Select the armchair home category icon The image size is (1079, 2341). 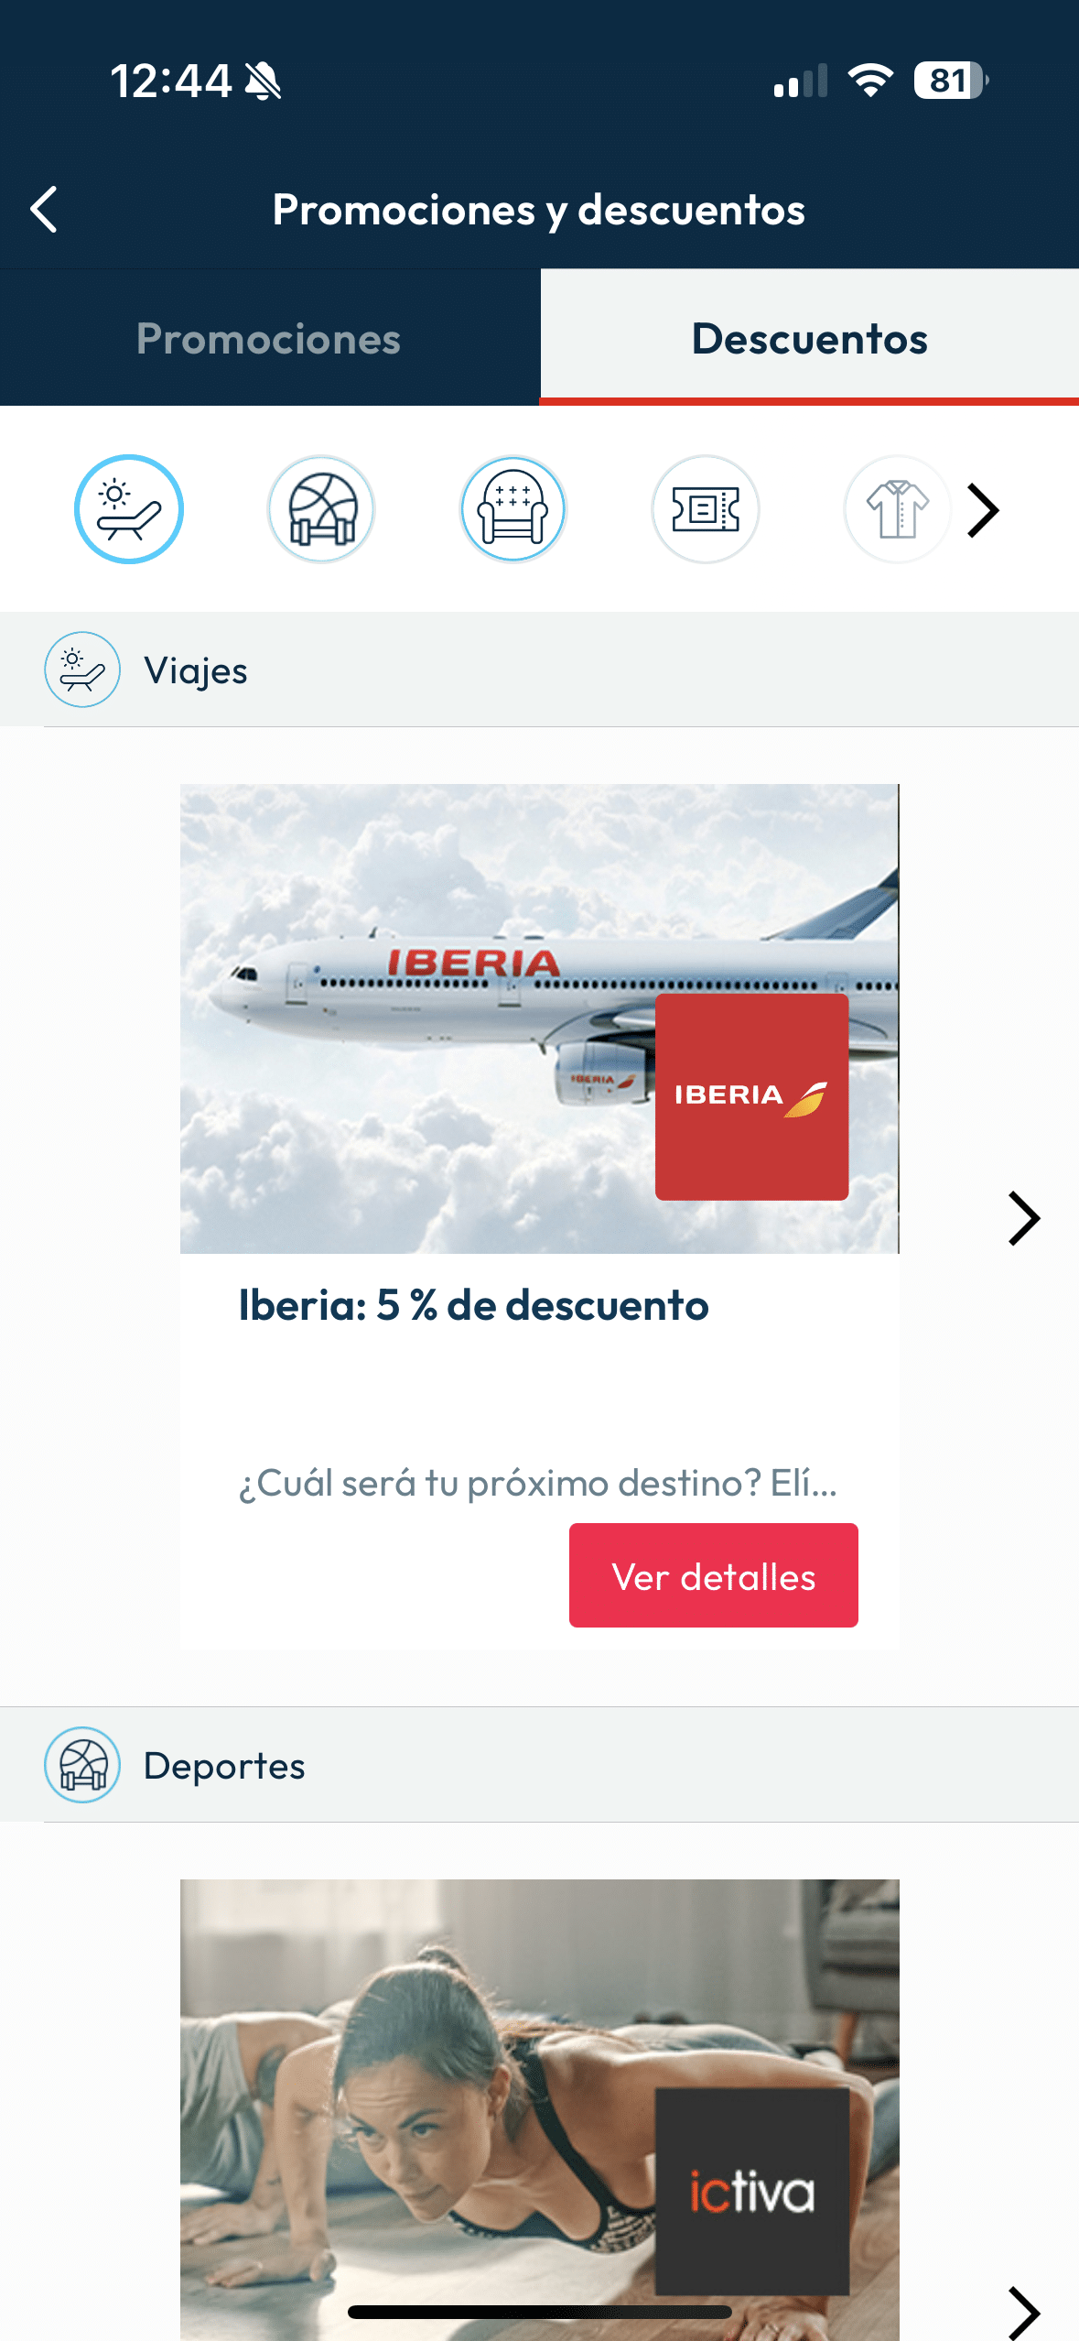click(513, 509)
